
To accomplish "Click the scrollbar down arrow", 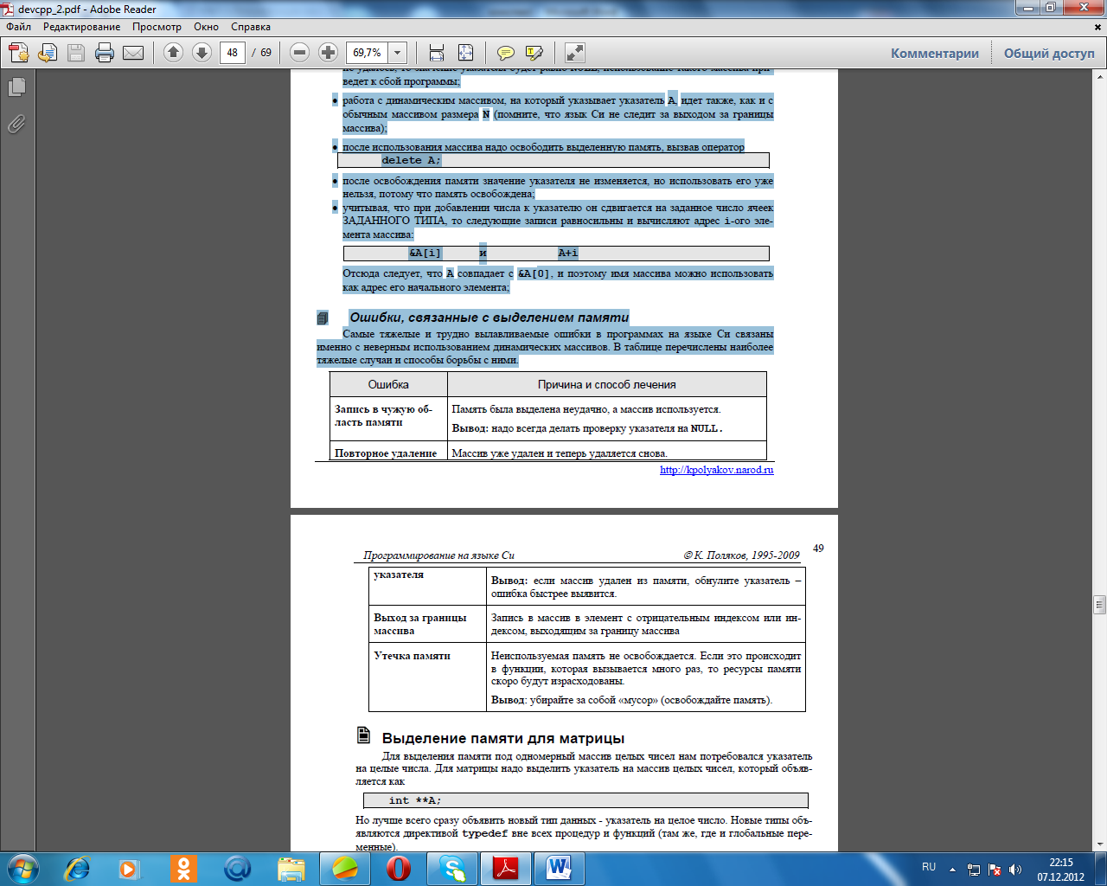I will coord(1100,844).
